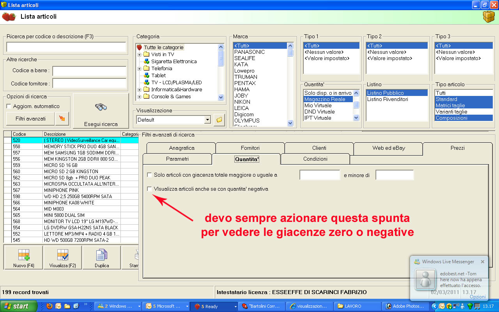The width and height of the screenshot is (499, 312).
Task: Enable Aggiorn. automatico checkbox
Action: tap(9, 106)
